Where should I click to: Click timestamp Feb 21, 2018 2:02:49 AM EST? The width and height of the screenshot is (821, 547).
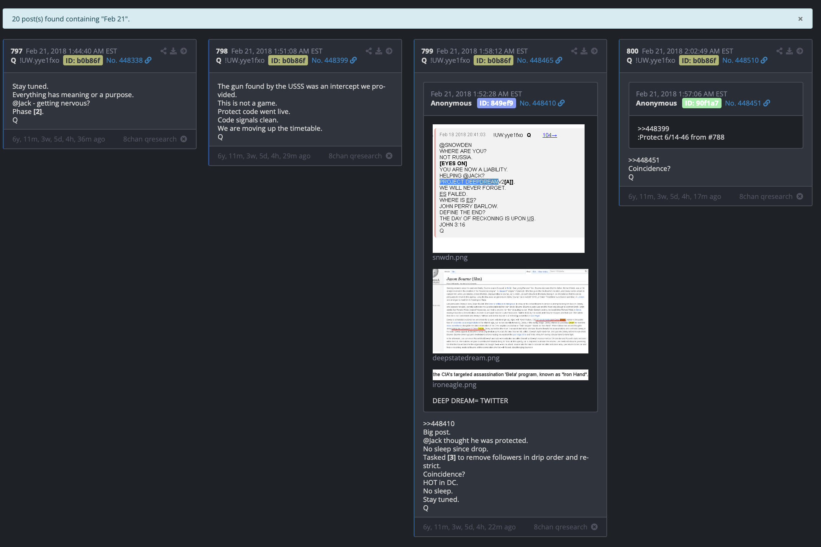pyautogui.click(x=687, y=51)
